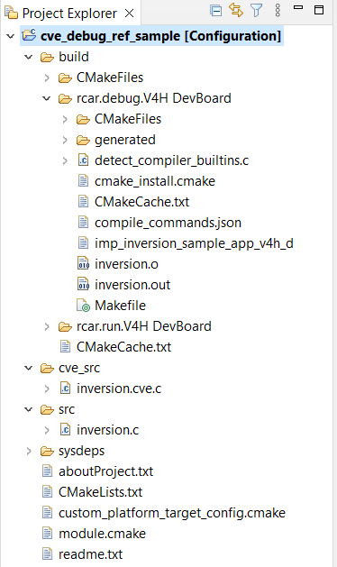337x567 pixels.
Task: Collapse the rcar.debug.V4H DevBoard folder
Action: 47,98
